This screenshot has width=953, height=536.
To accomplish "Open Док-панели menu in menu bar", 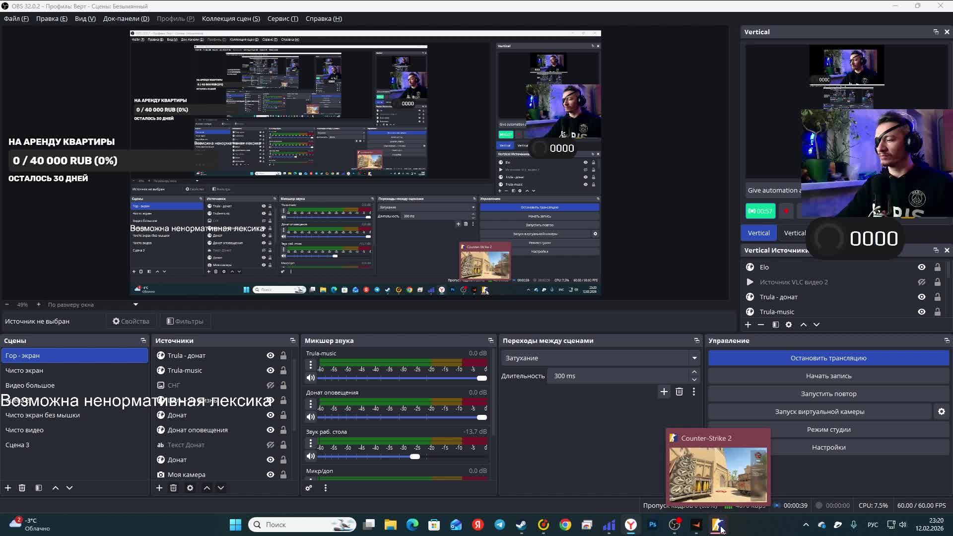I will [x=126, y=18].
